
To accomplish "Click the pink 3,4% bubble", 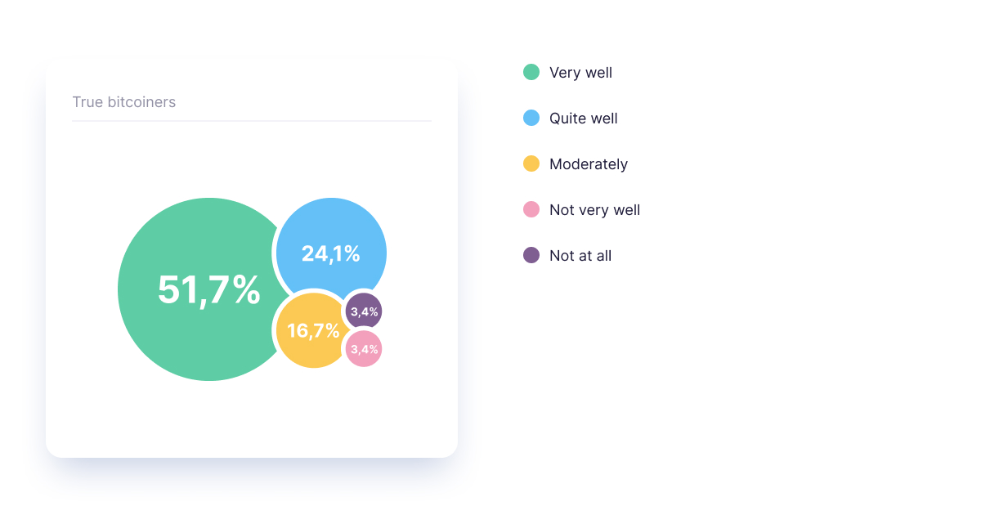I will (x=364, y=349).
